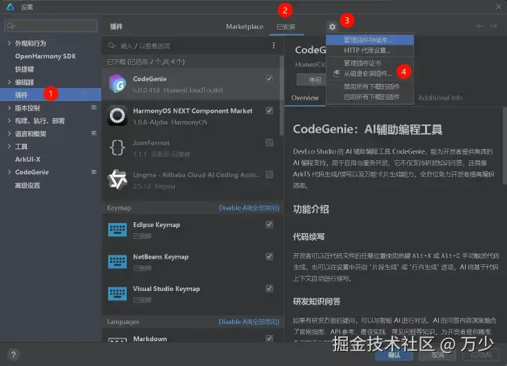Click the plugin description vertical scrollbar
Screen dimensions: 507x366
click(505, 145)
